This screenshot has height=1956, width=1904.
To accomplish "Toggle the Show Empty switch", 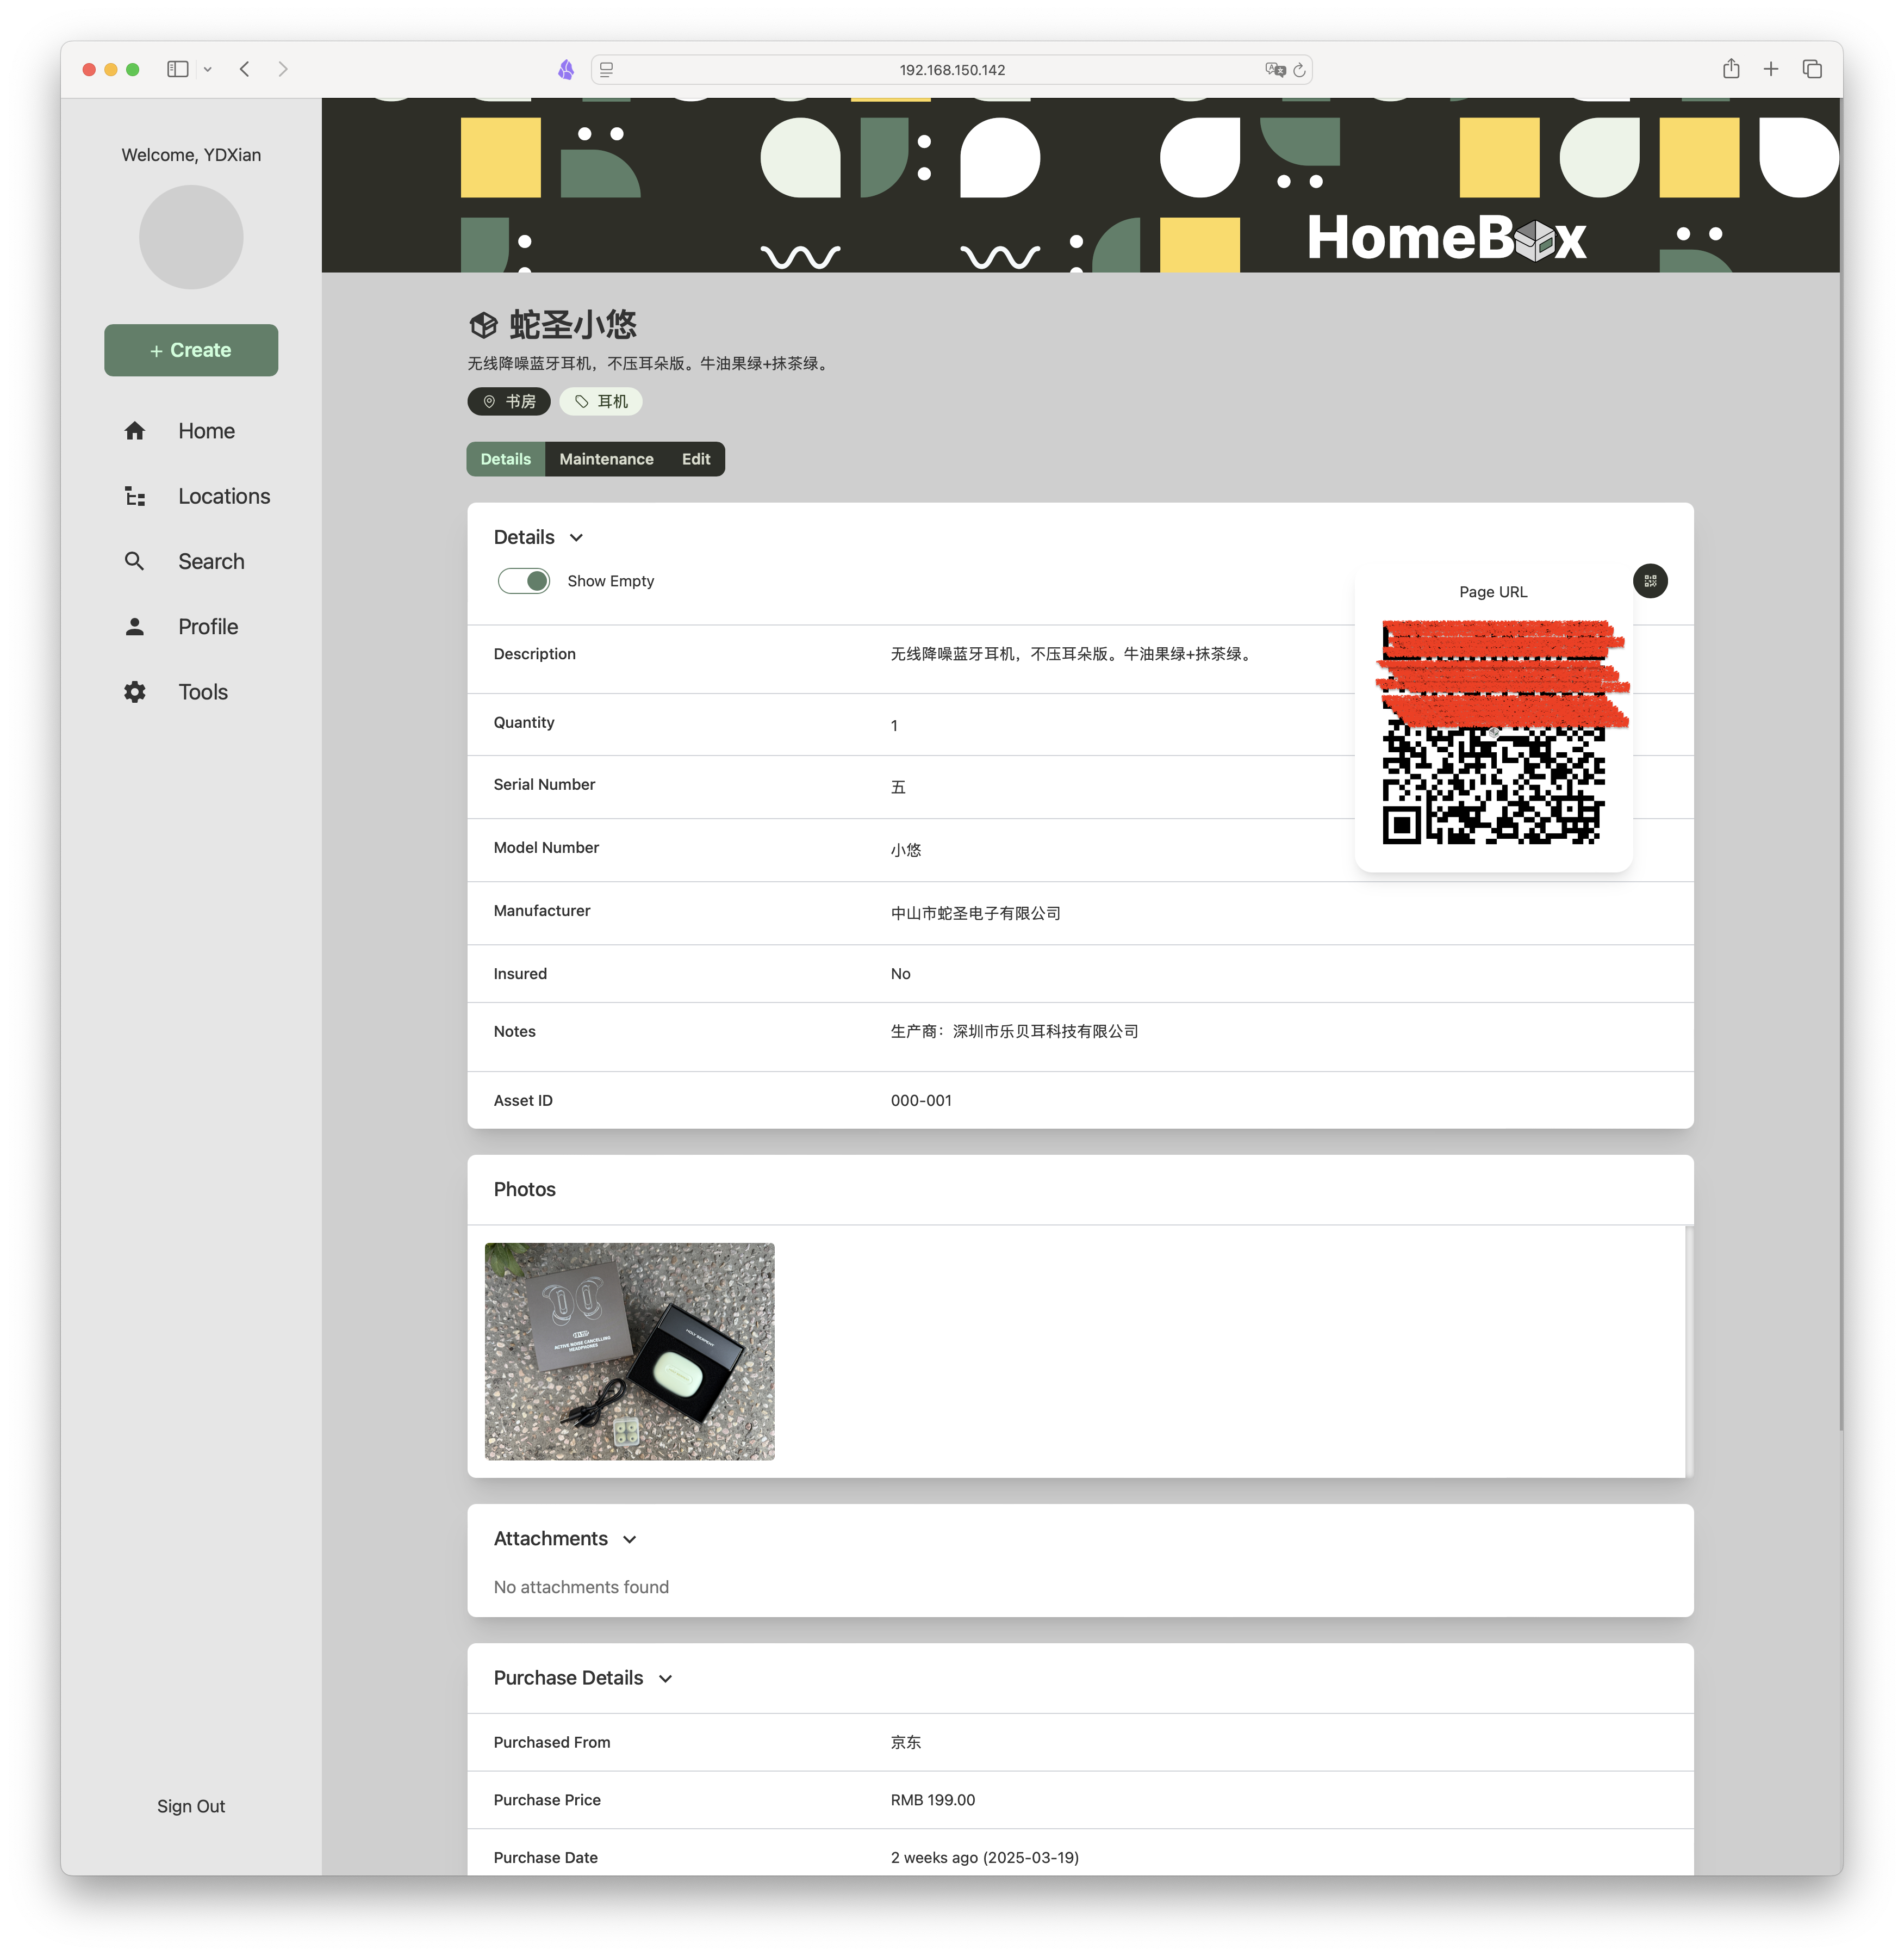I will coord(524,580).
